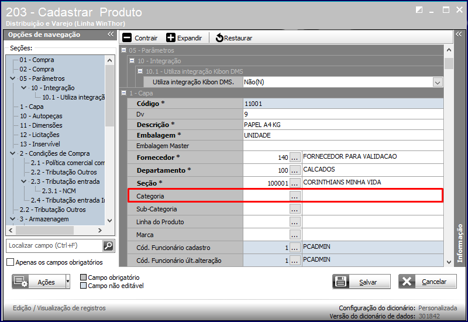This screenshot has width=468, height=322.
Task: Click the window restore-size icon in title bar
Action: point(419,10)
